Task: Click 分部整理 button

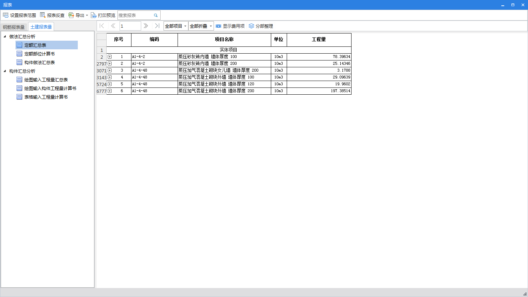Action: [x=261, y=26]
